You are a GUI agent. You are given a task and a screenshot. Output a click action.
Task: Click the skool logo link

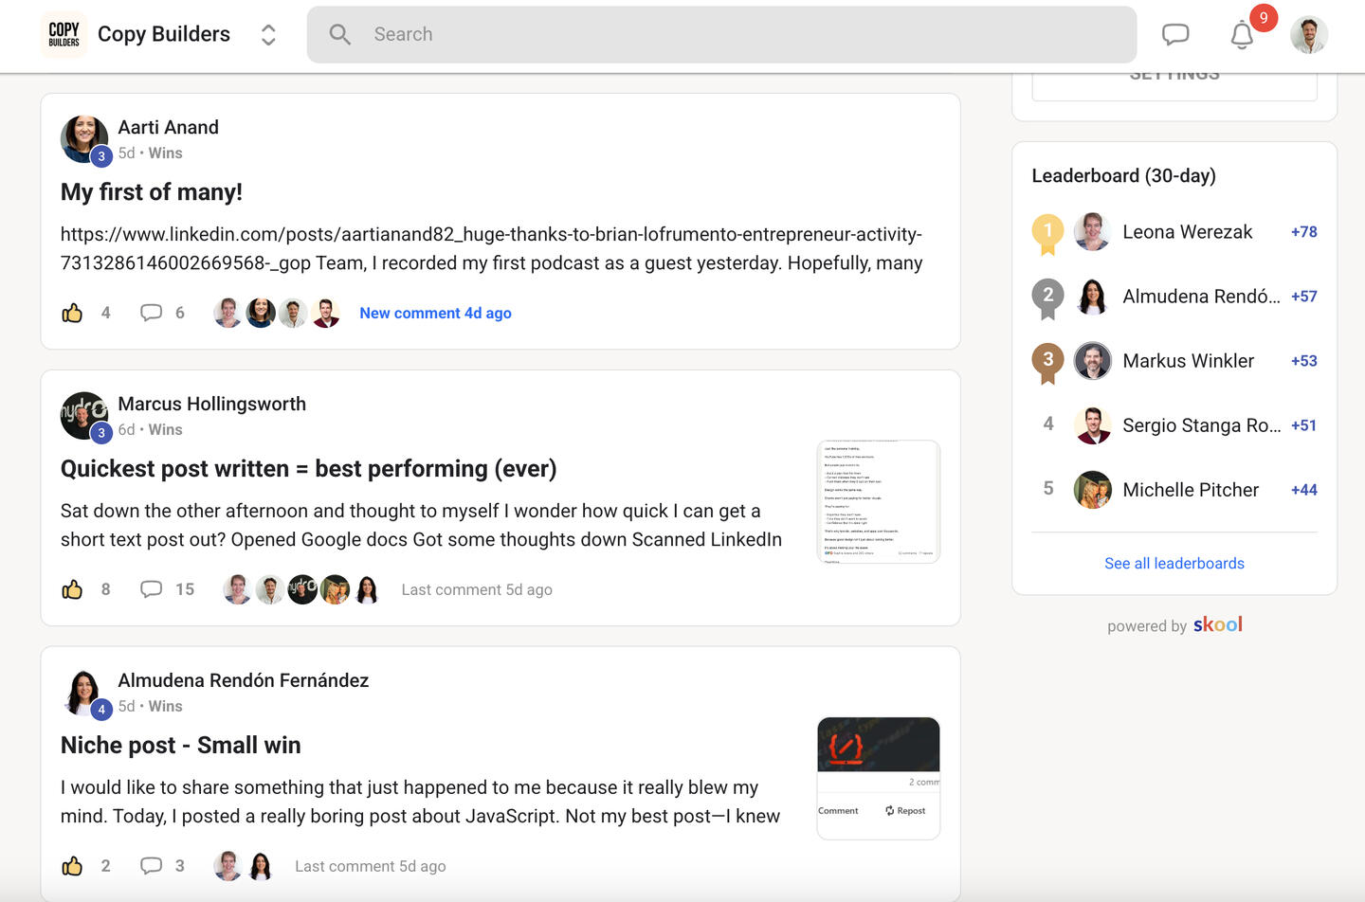tap(1217, 624)
